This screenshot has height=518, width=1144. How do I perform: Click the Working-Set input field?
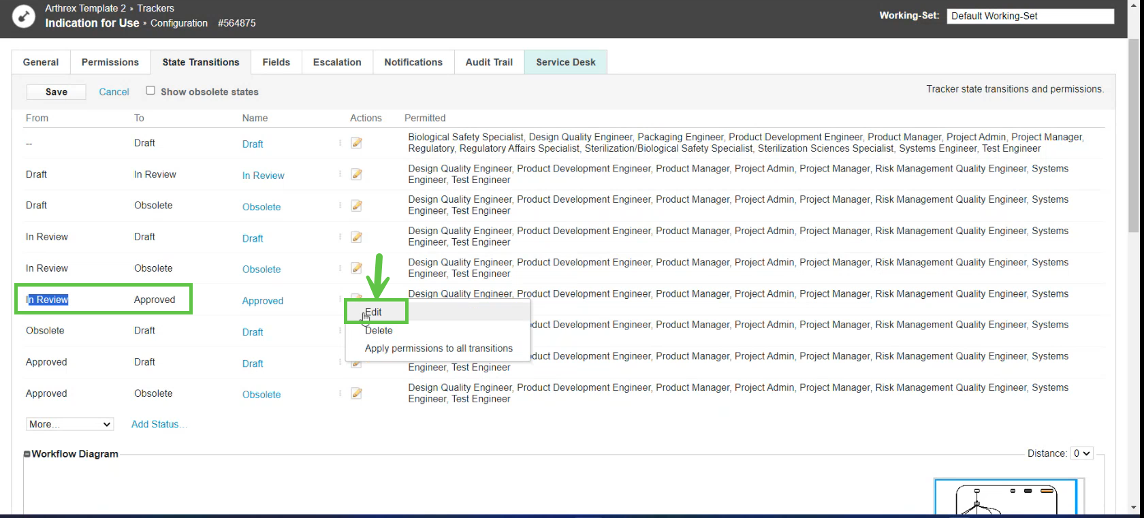(1030, 16)
